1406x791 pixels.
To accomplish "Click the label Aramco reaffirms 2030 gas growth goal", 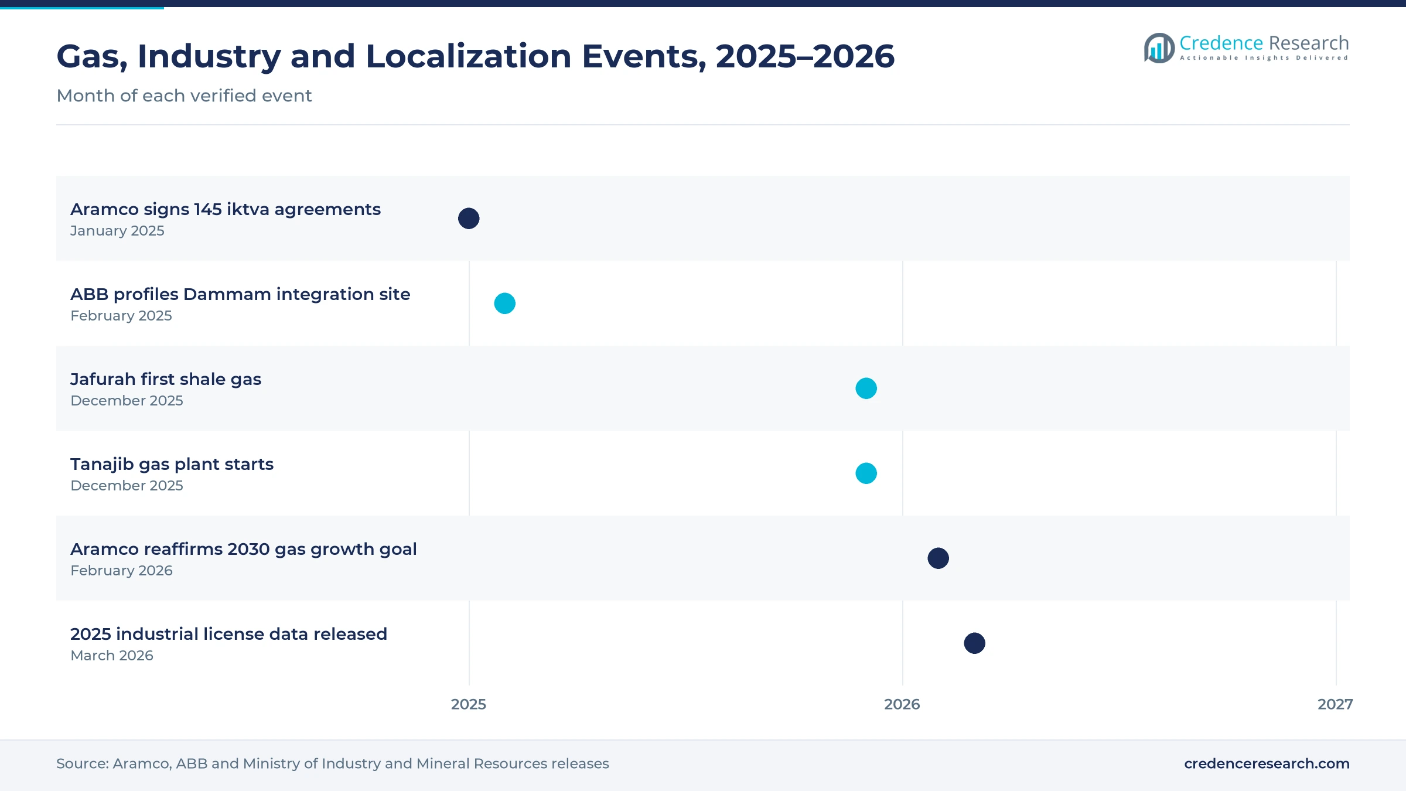I will [x=244, y=549].
